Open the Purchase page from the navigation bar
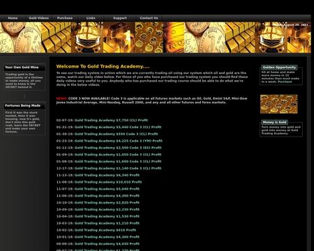The image size is (314, 251). tap(65, 18)
